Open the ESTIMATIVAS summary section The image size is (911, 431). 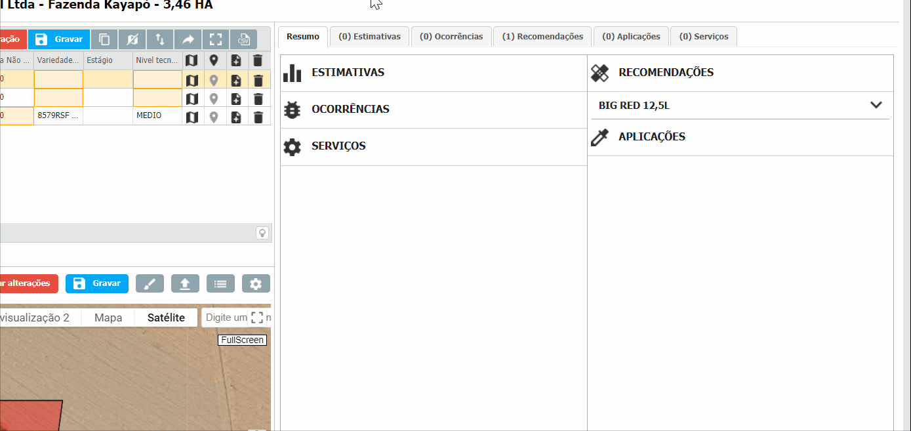pos(434,73)
